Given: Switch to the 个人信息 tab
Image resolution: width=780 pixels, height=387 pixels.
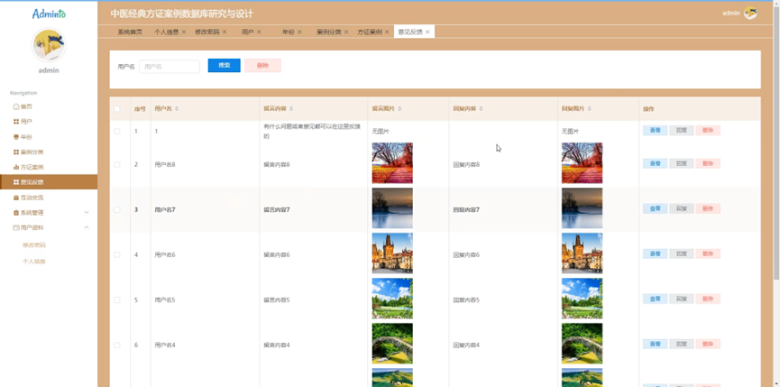Looking at the screenshot, I should 167,32.
